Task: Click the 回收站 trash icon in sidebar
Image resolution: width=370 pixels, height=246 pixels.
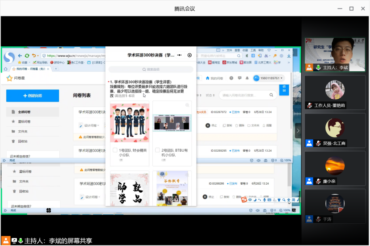Action: pyautogui.click(x=13, y=141)
